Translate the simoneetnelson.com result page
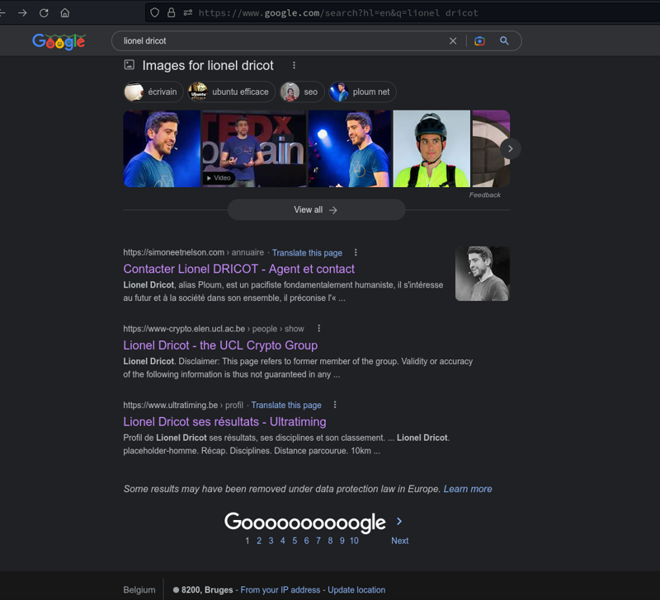This screenshot has width=660, height=600. click(x=307, y=253)
